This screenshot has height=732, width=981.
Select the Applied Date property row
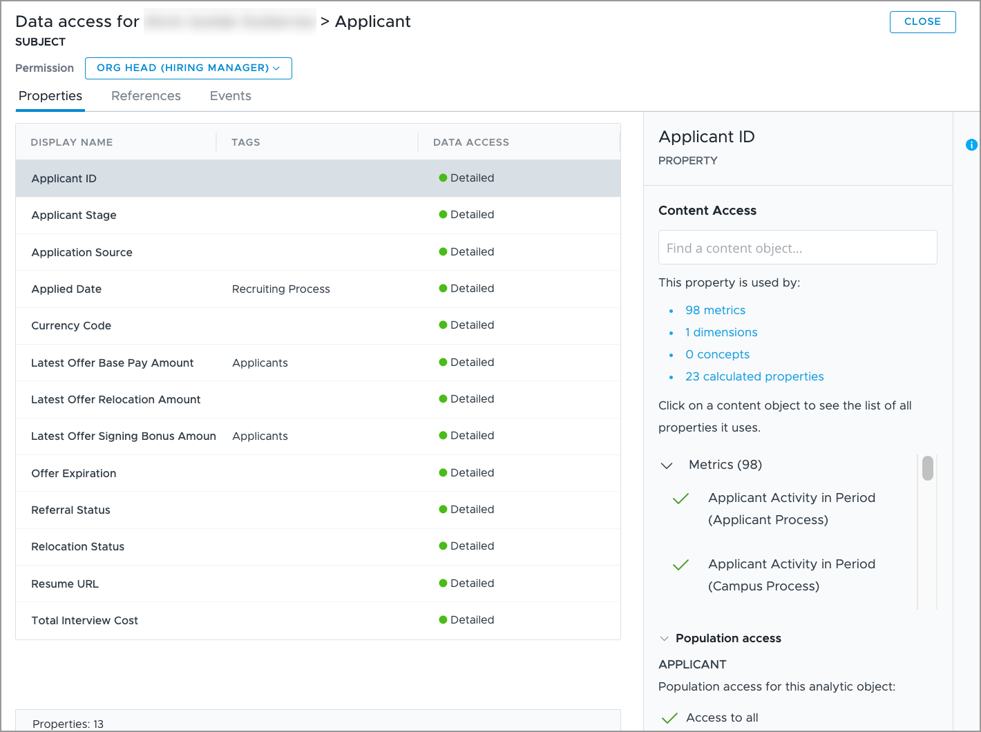point(318,289)
